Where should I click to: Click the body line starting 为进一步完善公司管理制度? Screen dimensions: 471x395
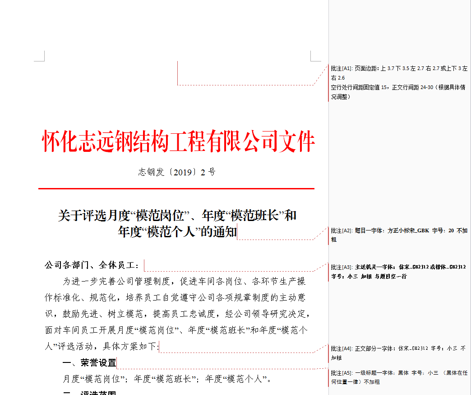point(184,282)
